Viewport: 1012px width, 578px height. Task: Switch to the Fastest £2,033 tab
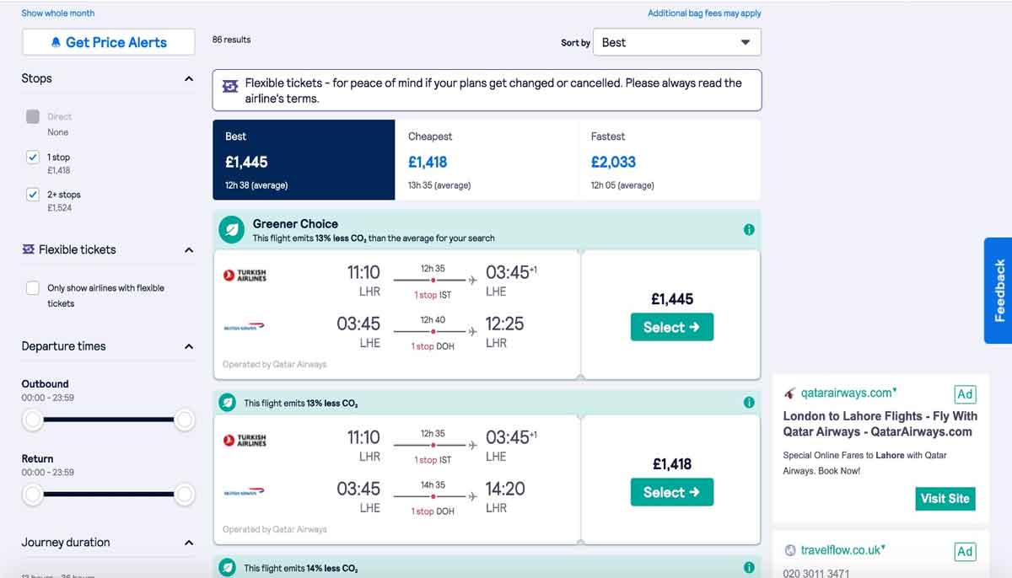(x=670, y=160)
